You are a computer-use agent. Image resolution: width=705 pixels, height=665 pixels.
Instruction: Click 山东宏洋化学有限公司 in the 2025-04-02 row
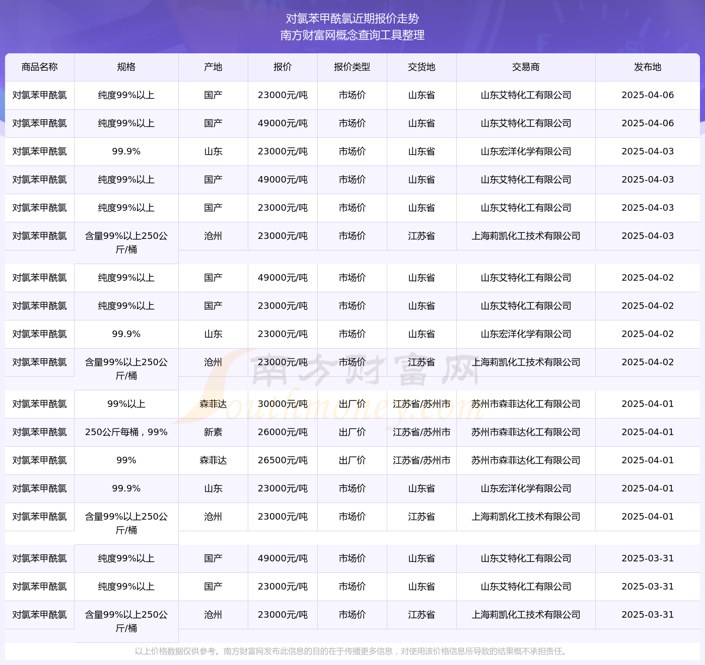click(526, 334)
